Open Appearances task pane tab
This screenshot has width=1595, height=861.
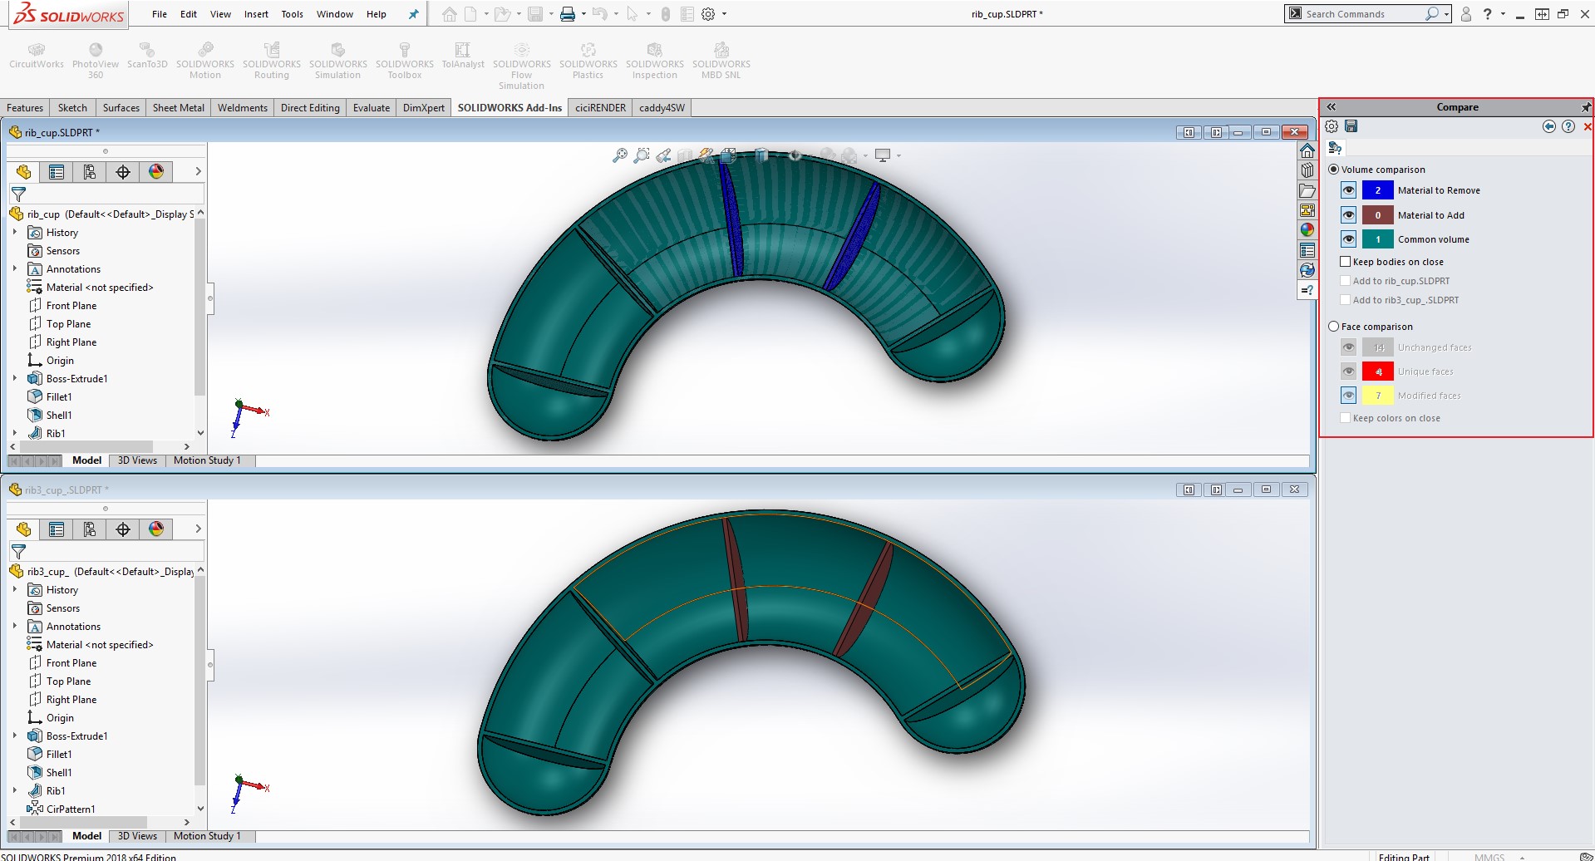coord(1307,230)
